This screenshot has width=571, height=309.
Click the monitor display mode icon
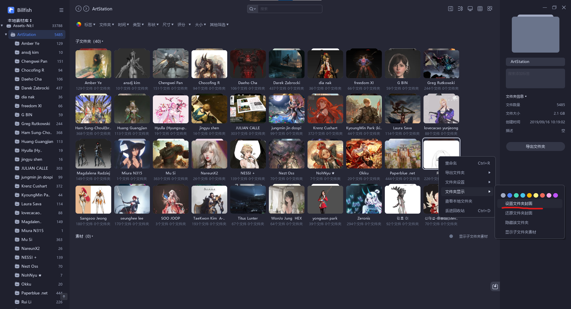click(470, 9)
